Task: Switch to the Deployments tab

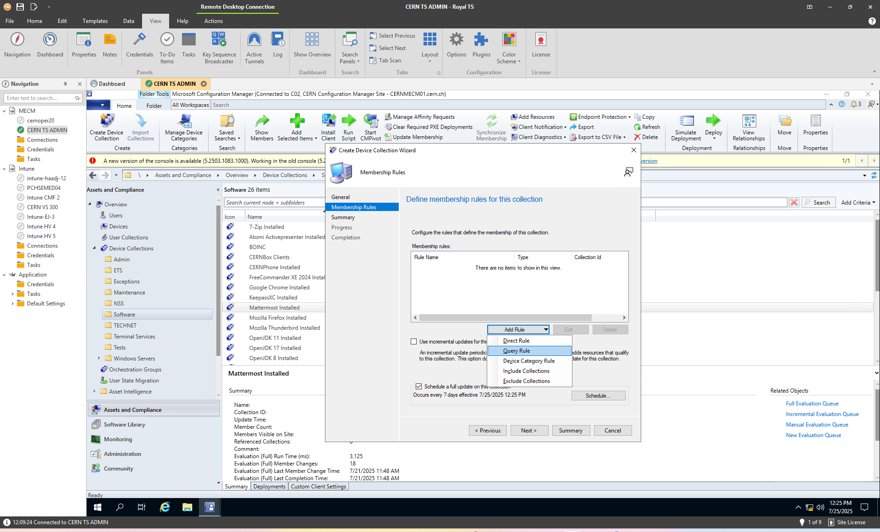Action: 269,487
